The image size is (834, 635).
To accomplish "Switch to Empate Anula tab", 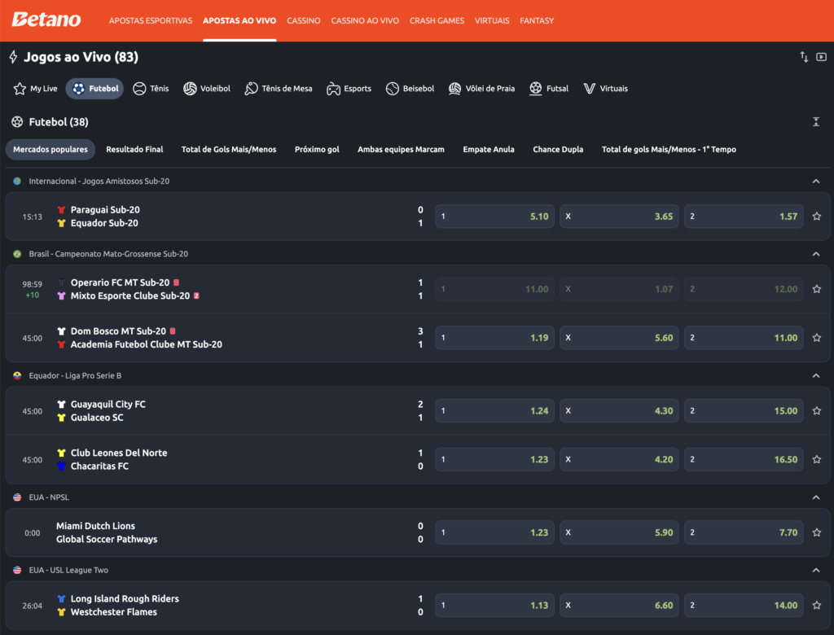I will pos(489,150).
